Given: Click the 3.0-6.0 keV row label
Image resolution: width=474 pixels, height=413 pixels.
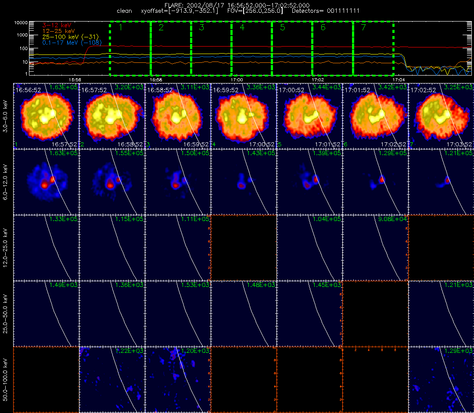Looking at the screenshot, I should coord(5,116).
